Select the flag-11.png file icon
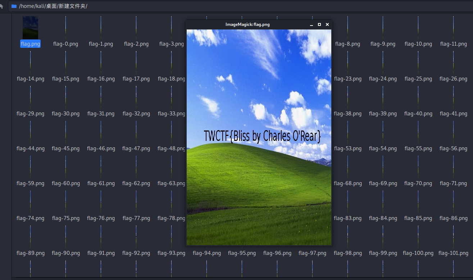The image size is (473, 280). click(453, 28)
